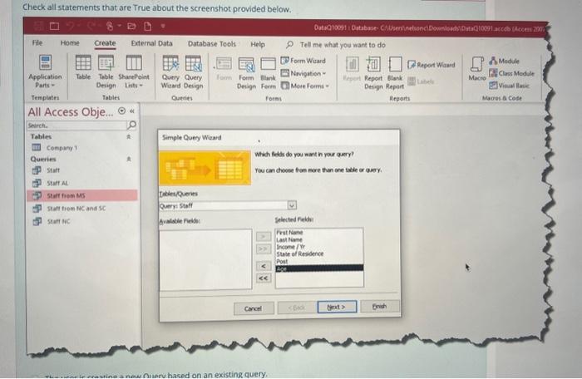
Task: Click the navigation search magnifier icon
Action: click(x=131, y=125)
